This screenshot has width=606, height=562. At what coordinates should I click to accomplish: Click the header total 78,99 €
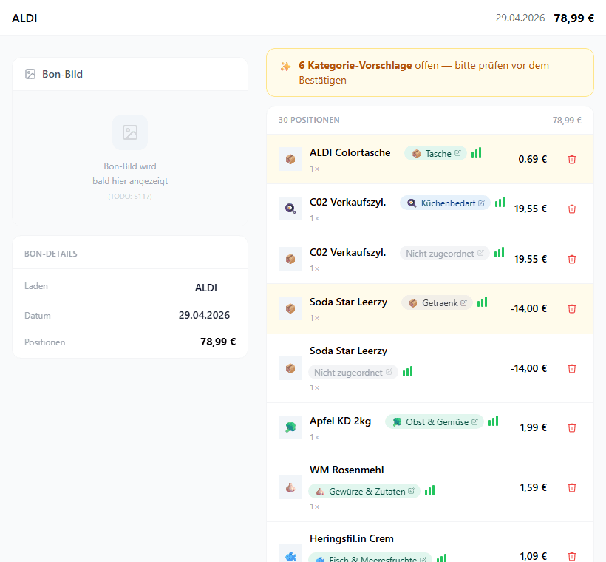(x=574, y=18)
